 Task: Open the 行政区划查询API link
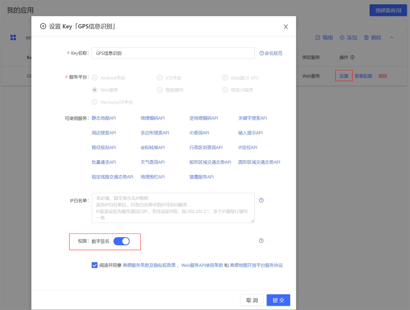[x=206, y=147]
